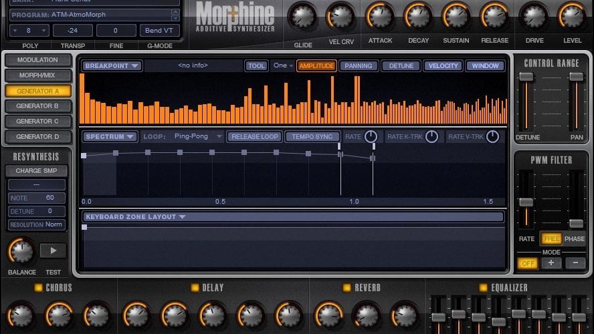Viewport: 594px width, 334px height.
Task: Click the Rate V-TRK dial
Action: pos(492,136)
